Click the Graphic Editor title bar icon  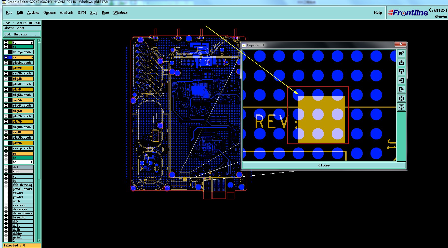click(4, 2)
